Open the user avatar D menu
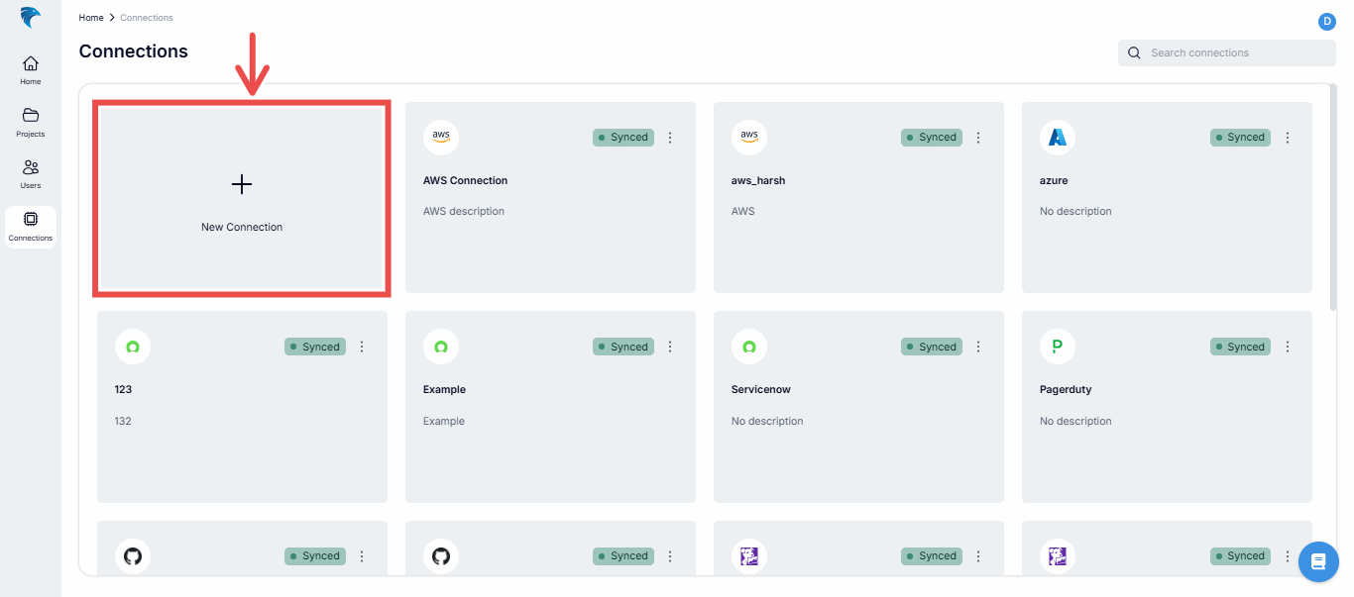 coord(1326,22)
